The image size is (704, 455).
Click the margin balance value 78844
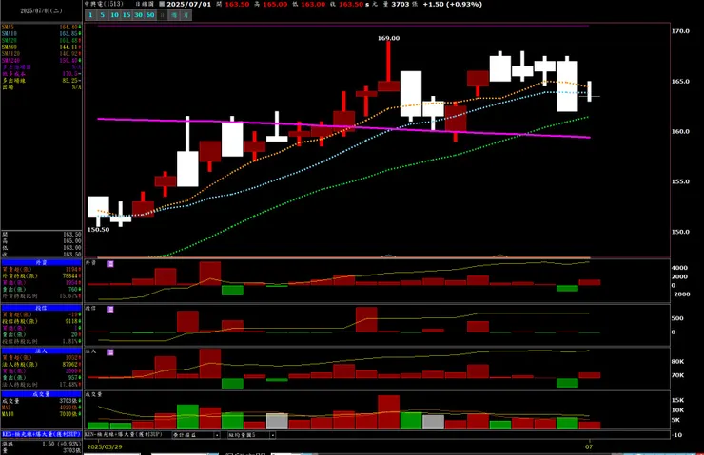70,276
